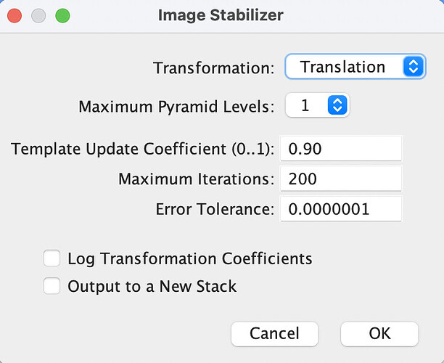
Task: Click the gray minimize window button
Action: [38, 15]
